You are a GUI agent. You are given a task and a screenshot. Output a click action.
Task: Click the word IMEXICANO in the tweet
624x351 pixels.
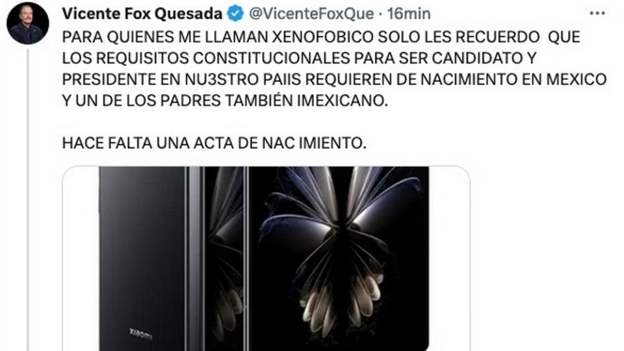coord(343,101)
